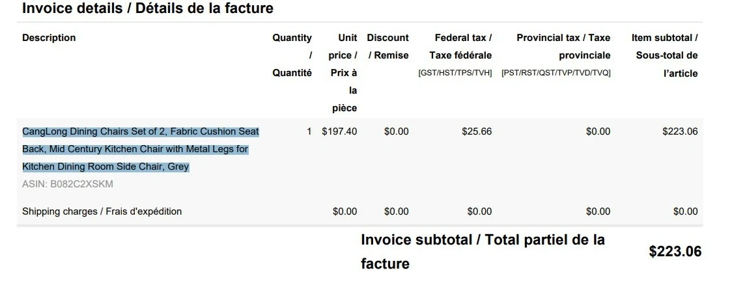Click the Item subtotal column header
732x281 pixels.
pos(665,55)
